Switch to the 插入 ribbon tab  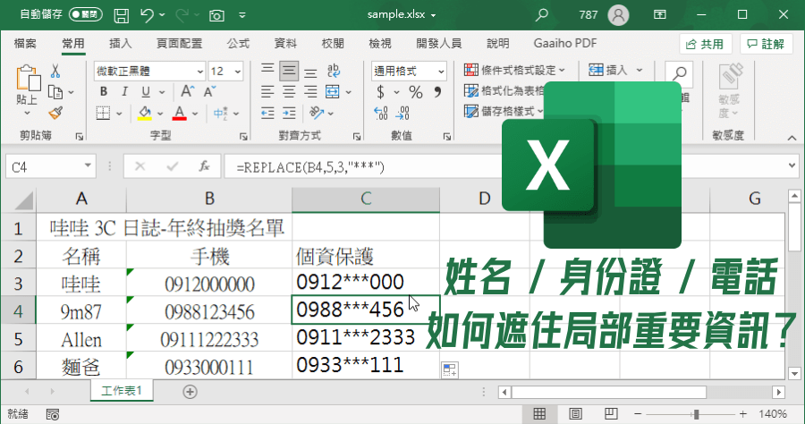coord(121,44)
